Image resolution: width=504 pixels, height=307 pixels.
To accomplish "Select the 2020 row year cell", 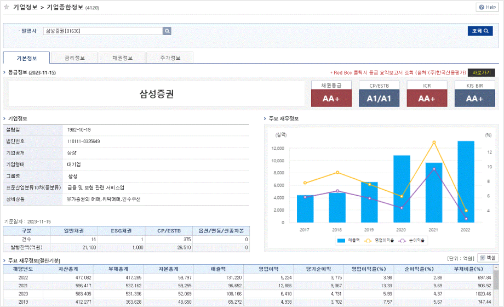I will [23, 294].
